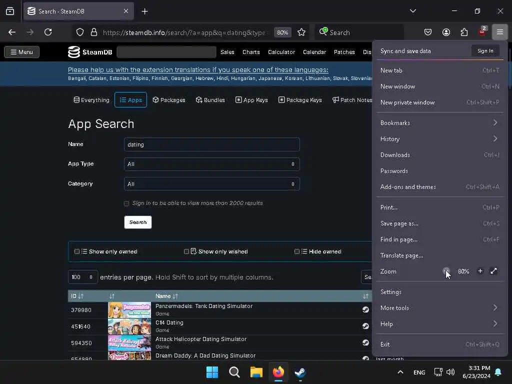Screen dimensions: 512x384
Task: Close the Firefox hamburger application menu
Action: coord(500,32)
